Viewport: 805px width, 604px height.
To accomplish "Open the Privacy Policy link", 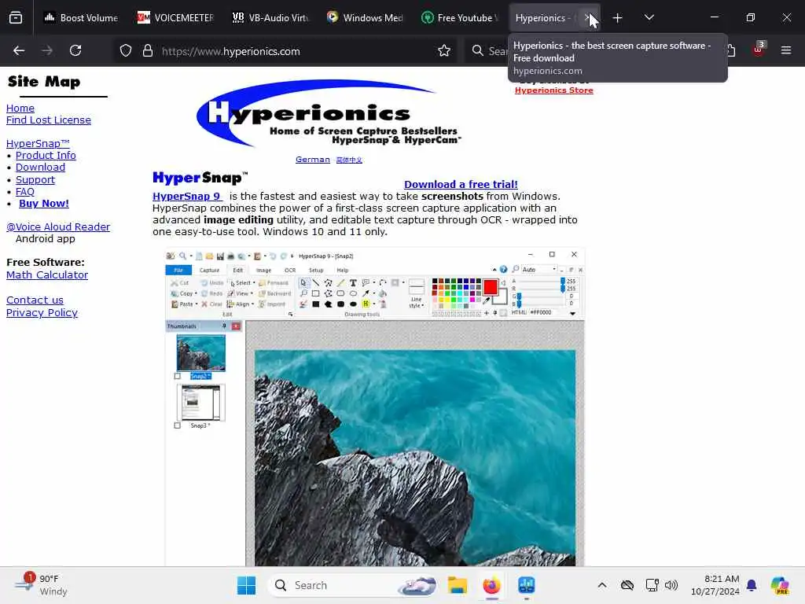I will click(42, 313).
